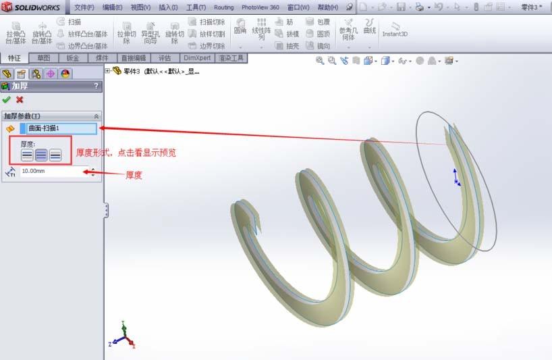Click the Extruded Boss/Base (拉伸凸台/基体) tool

point(16,33)
